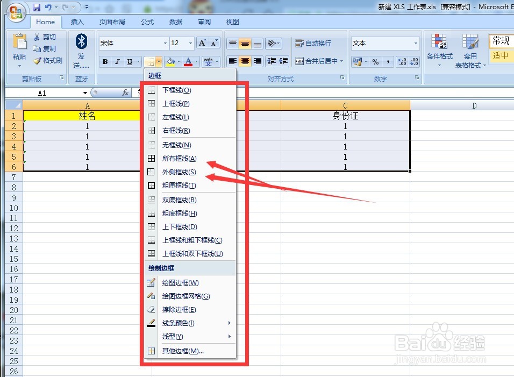This screenshot has width=514, height=377.
Task: Apply comma style number format
Action: click(388, 62)
